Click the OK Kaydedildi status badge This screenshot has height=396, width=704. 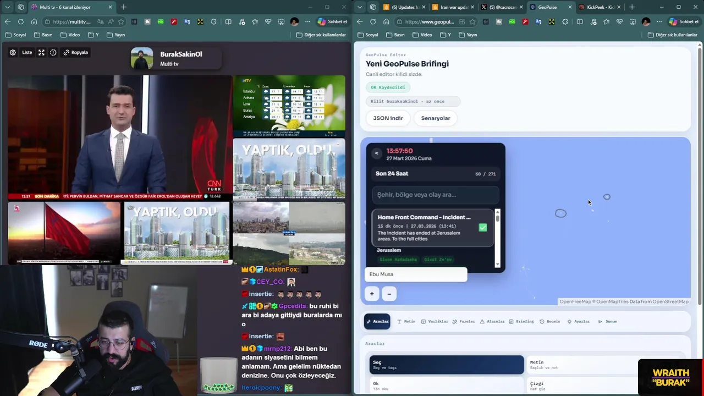[x=388, y=87]
